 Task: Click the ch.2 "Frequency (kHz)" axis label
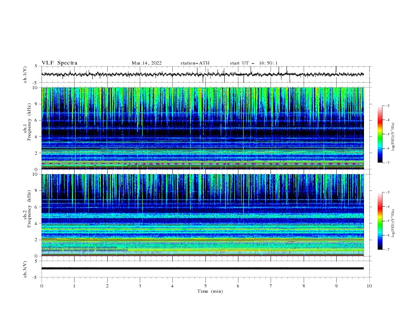tap(29, 209)
